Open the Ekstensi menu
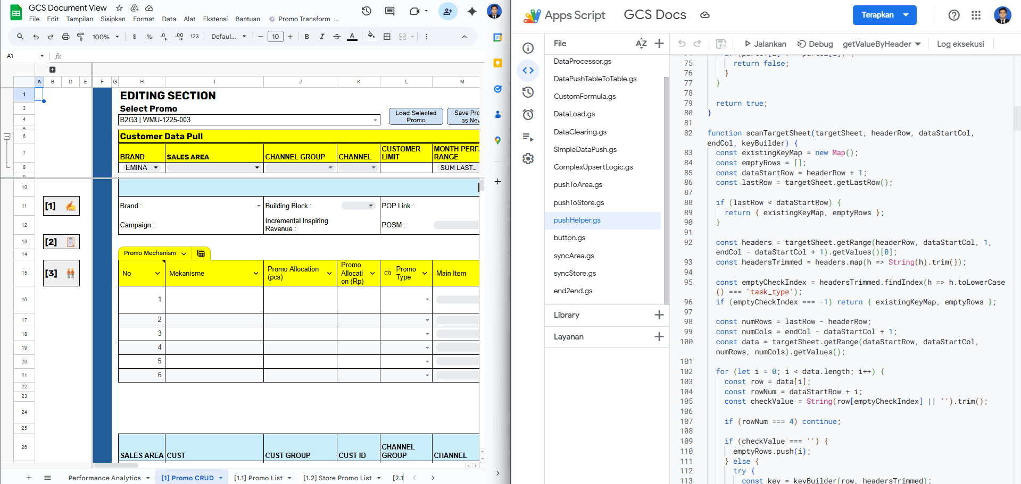The image size is (1021, 484). (x=215, y=19)
